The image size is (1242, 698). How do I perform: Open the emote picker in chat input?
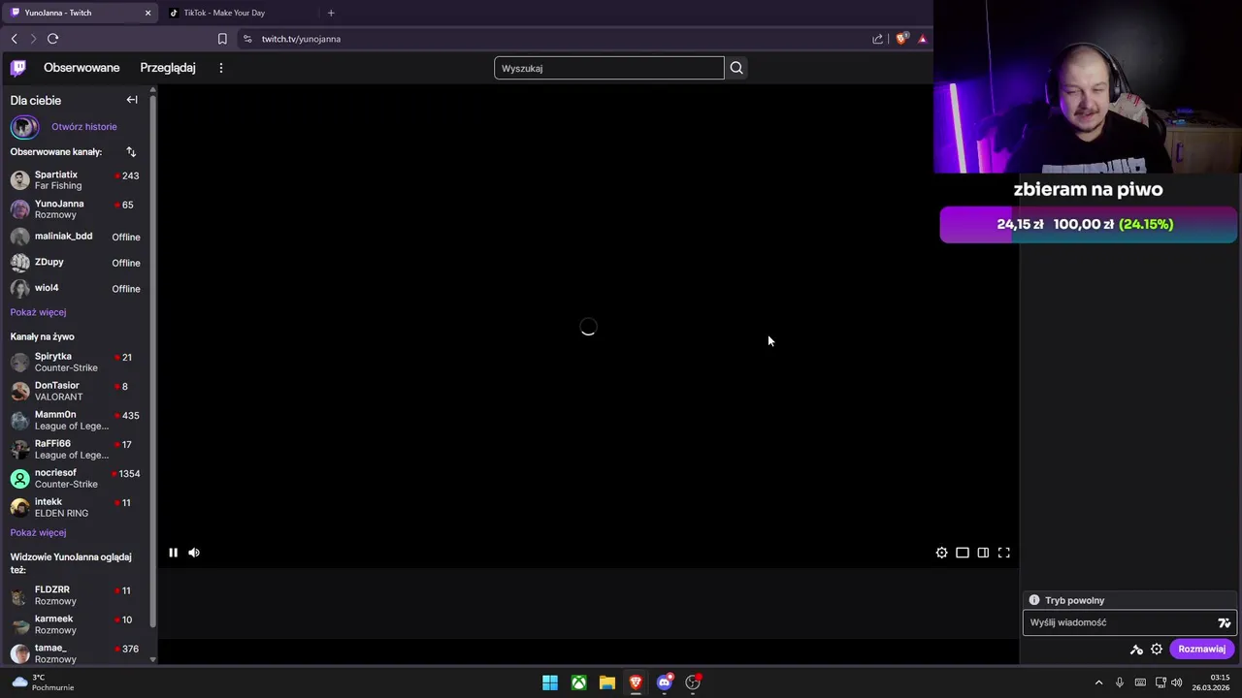click(x=1225, y=623)
